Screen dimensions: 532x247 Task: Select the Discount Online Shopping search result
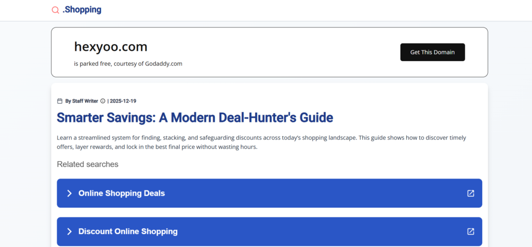[128, 231]
